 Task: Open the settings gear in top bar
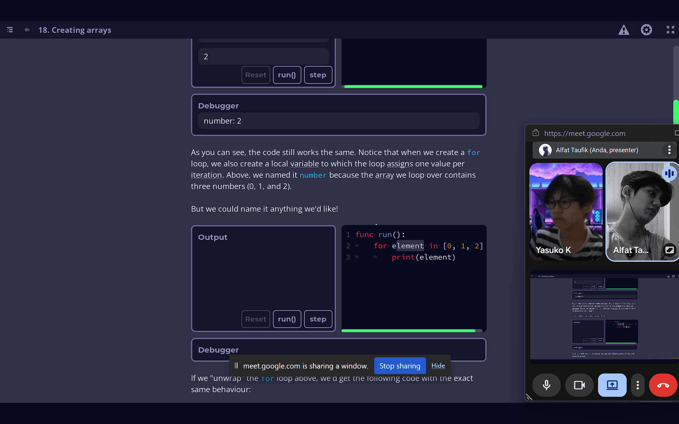pos(646,30)
